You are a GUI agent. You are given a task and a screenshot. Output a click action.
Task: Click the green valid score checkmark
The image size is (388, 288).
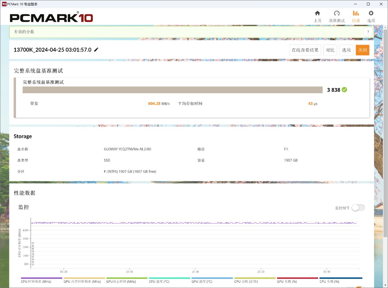[x=344, y=90]
